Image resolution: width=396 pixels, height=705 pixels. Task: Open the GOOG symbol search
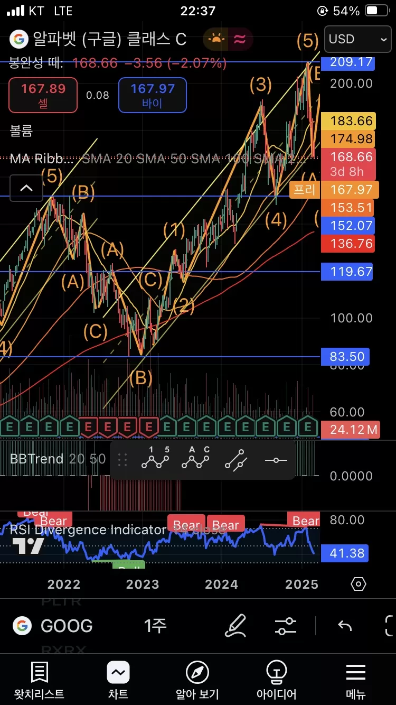(54, 626)
